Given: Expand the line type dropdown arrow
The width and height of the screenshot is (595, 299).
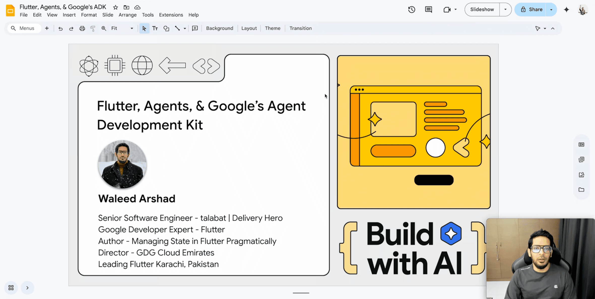Looking at the screenshot, I should point(185,28).
